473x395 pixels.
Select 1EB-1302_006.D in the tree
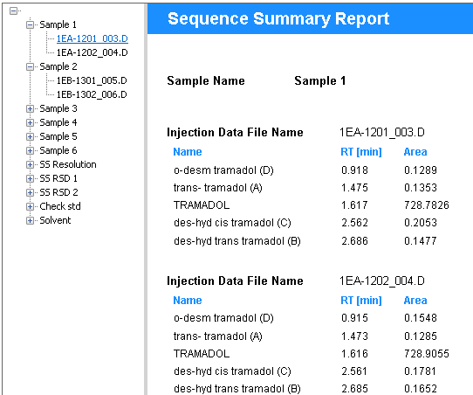(92, 94)
